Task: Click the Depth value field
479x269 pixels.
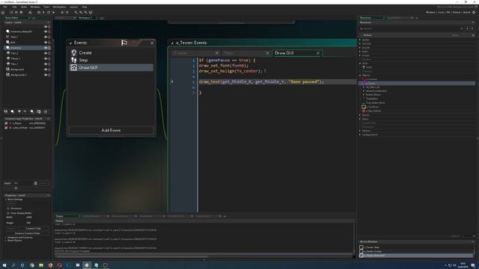Action: point(22,183)
